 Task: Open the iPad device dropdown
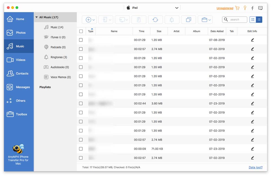(x=177, y=8)
